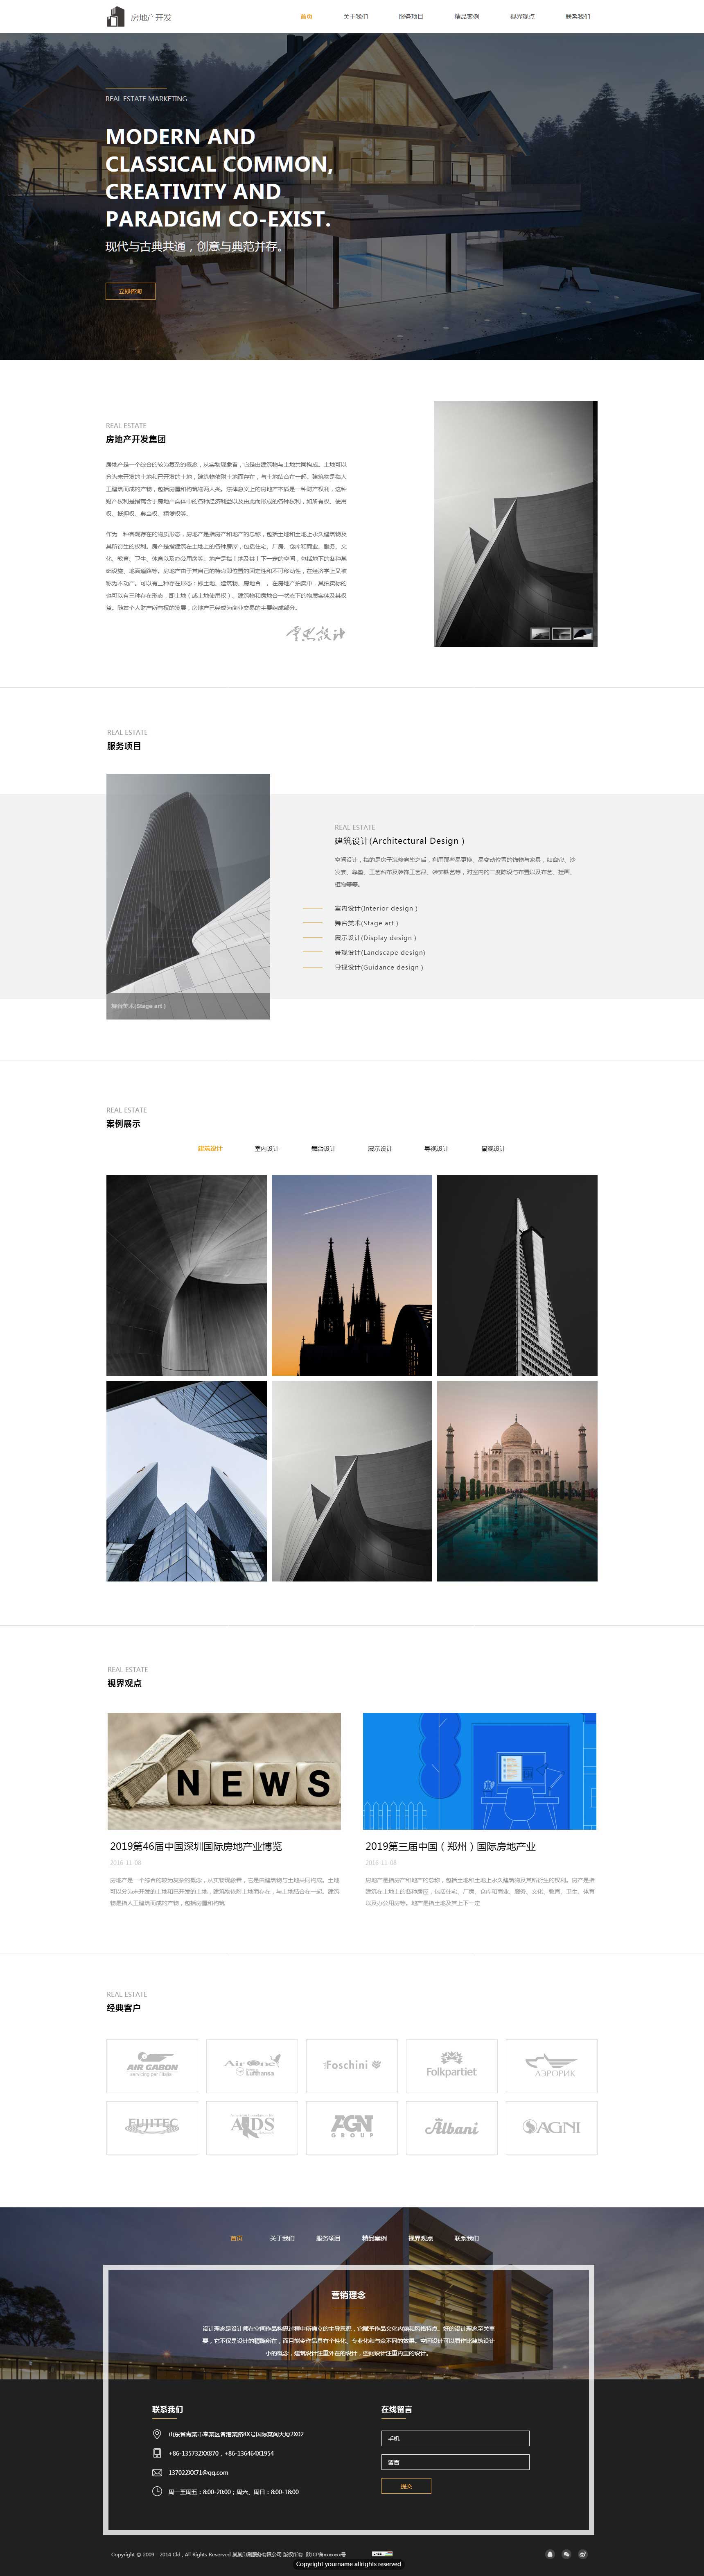Image resolution: width=704 pixels, height=2576 pixels.
Task: Switch to the 景观设计 case tab
Action: (x=493, y=1148)
